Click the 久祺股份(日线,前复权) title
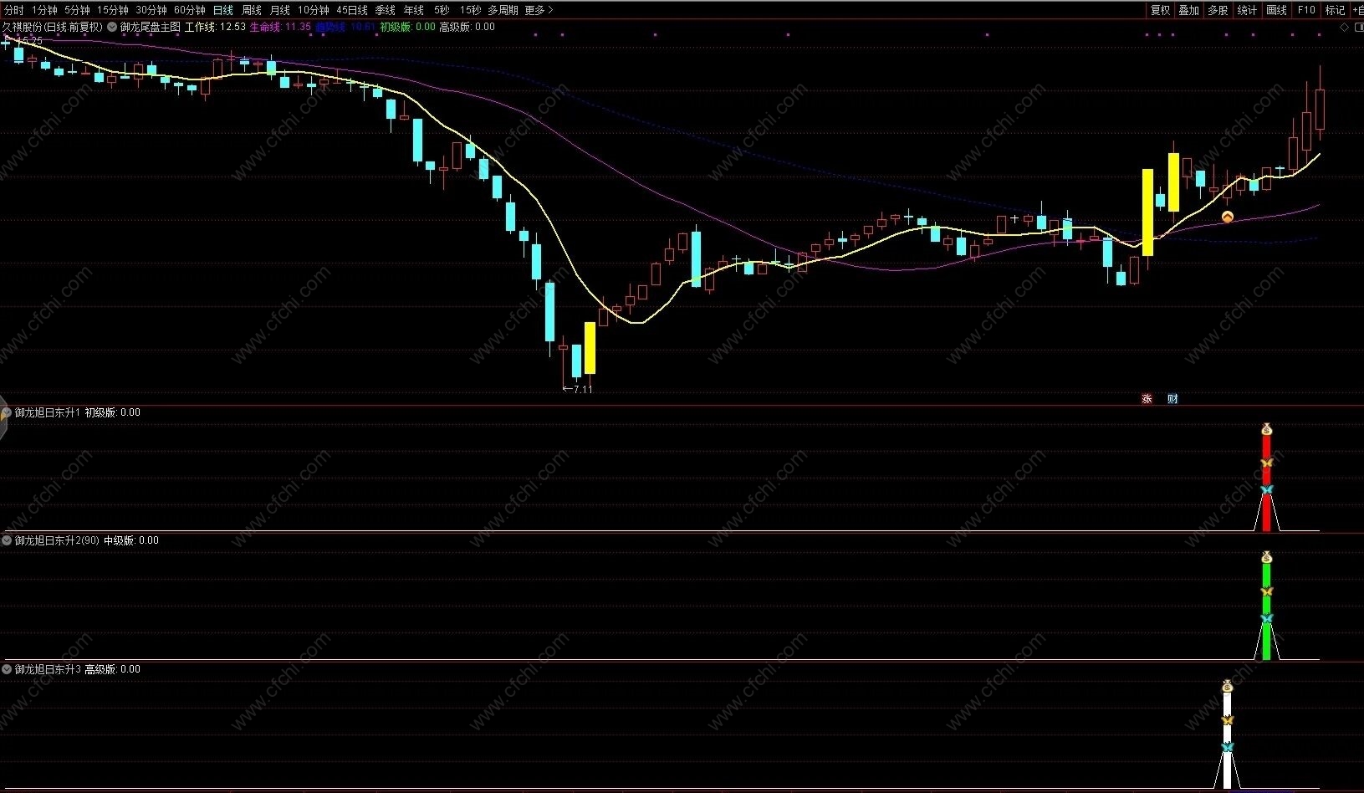1364x793 pixels. [52, 27]
